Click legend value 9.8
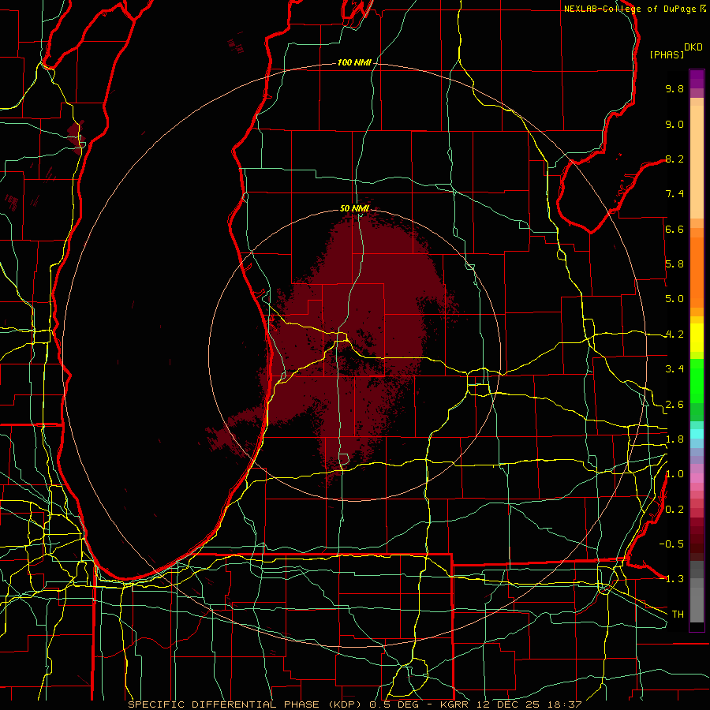The height and width of the screenshot is (710, 710). tap(674, 88)
